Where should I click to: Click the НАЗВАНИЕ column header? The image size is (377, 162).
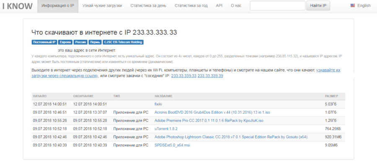point(163,96)
